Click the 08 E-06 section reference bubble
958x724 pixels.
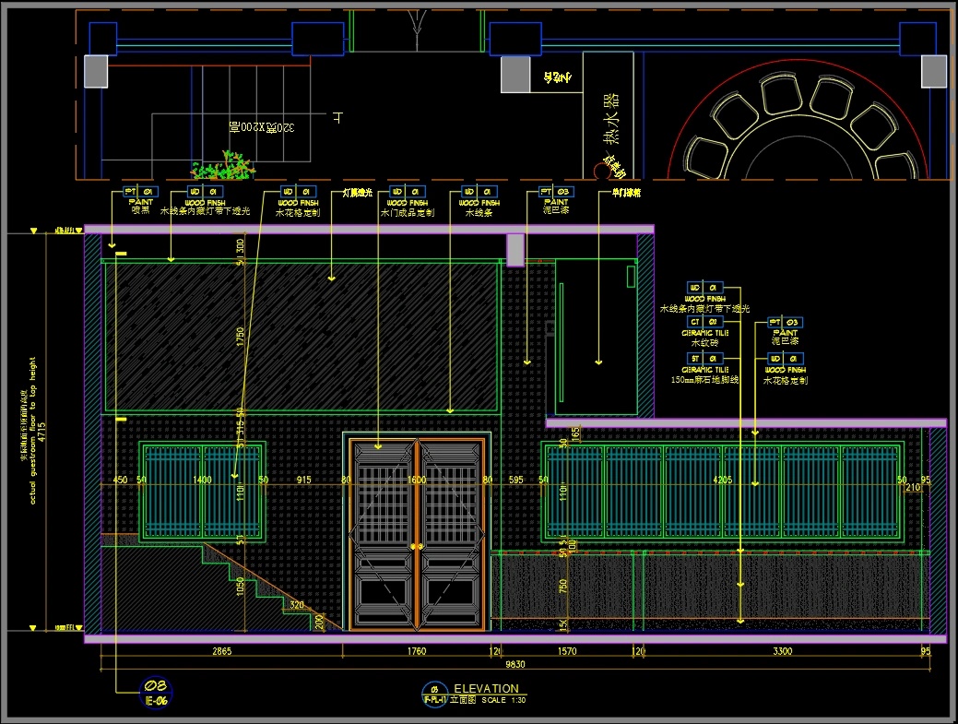click(156, 692)
